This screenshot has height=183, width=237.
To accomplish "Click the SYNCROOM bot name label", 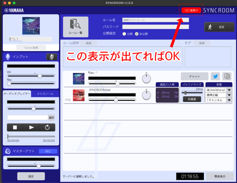I will click(100, 90).
